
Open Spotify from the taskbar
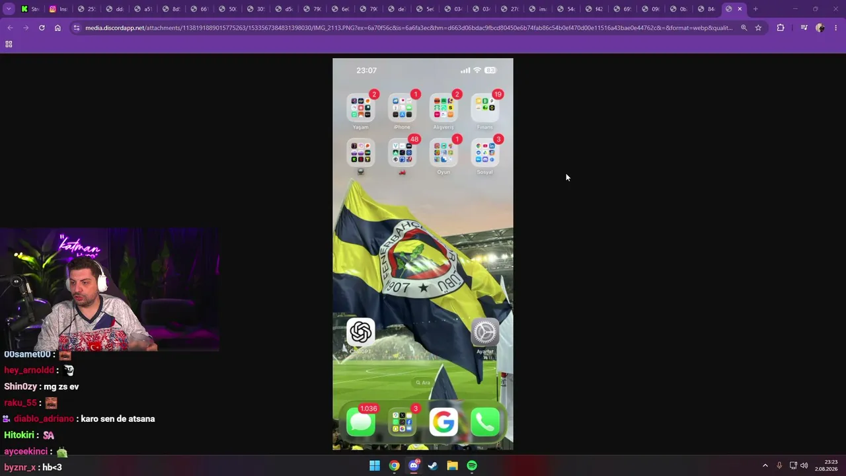472,465
